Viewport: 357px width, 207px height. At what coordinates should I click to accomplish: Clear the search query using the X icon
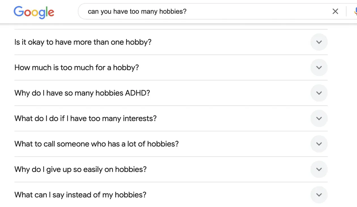[x=335, y=11]
